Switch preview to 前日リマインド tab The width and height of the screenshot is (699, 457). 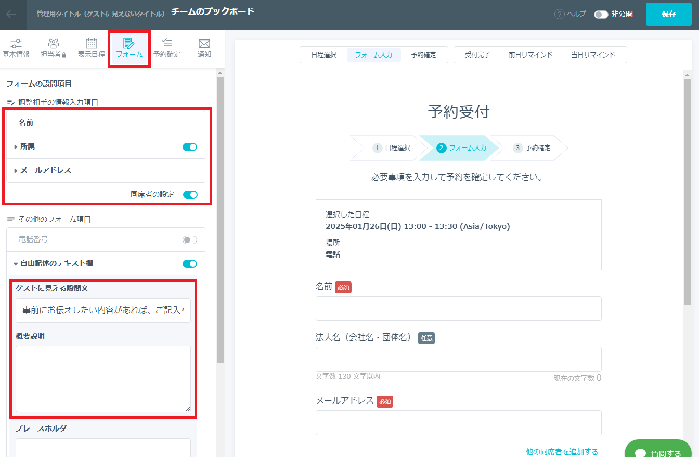(x=530, y=55)
